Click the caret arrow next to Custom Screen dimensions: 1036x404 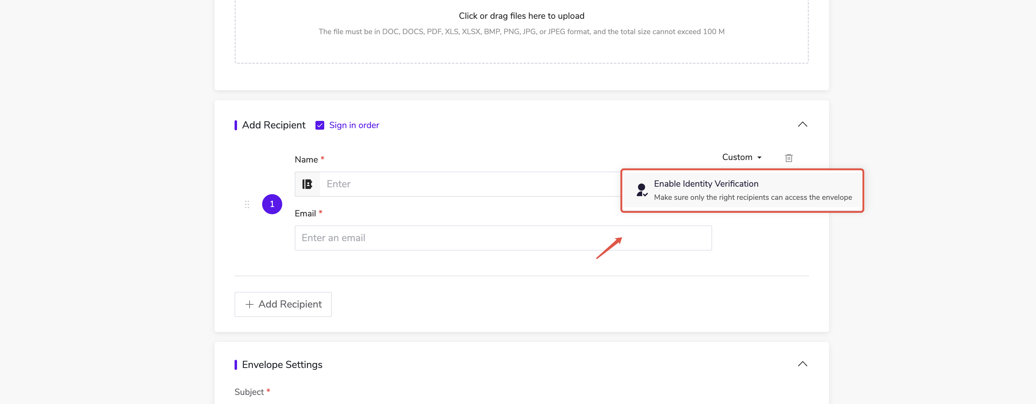pyautogui.click(x=759, y=158)
